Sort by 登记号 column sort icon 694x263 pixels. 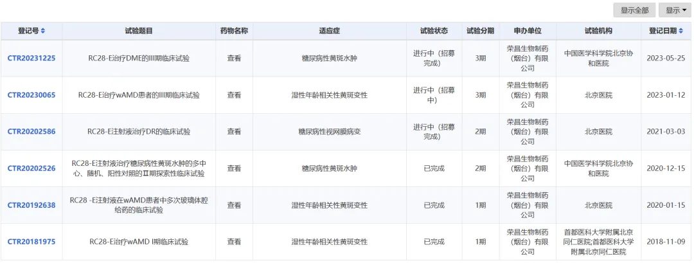coord(43,31)
